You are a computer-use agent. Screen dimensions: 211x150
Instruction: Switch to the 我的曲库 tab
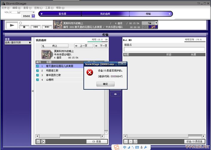point(105,14)
